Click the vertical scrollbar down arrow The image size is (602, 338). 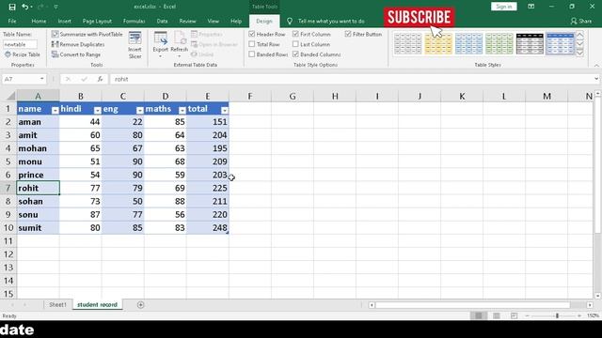(x=597, y=296)
